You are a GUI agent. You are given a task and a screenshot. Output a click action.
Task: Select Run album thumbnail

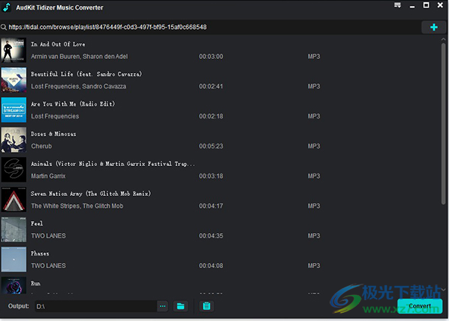click(13, 285)
